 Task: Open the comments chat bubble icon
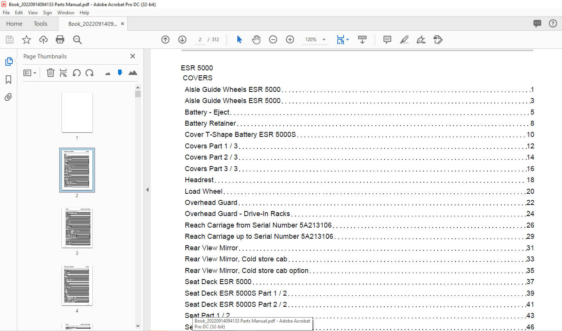537,23
